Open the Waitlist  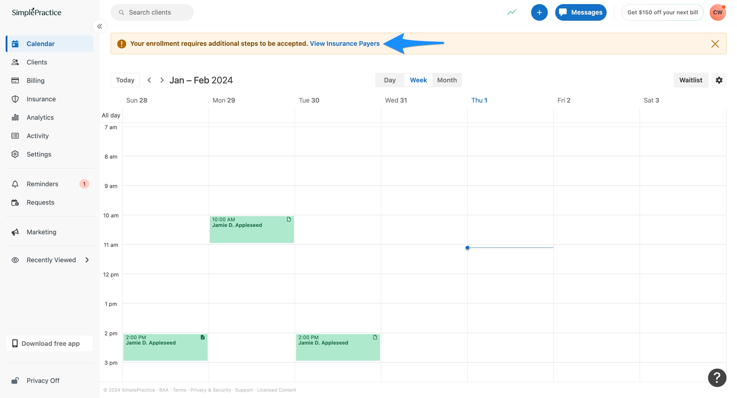[691, 80]
